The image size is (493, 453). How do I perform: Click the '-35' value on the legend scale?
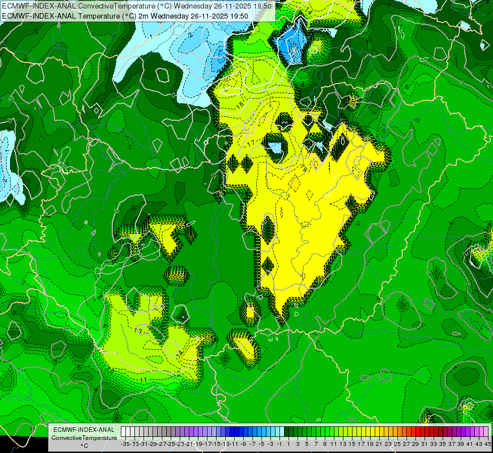tap(125, 444)
